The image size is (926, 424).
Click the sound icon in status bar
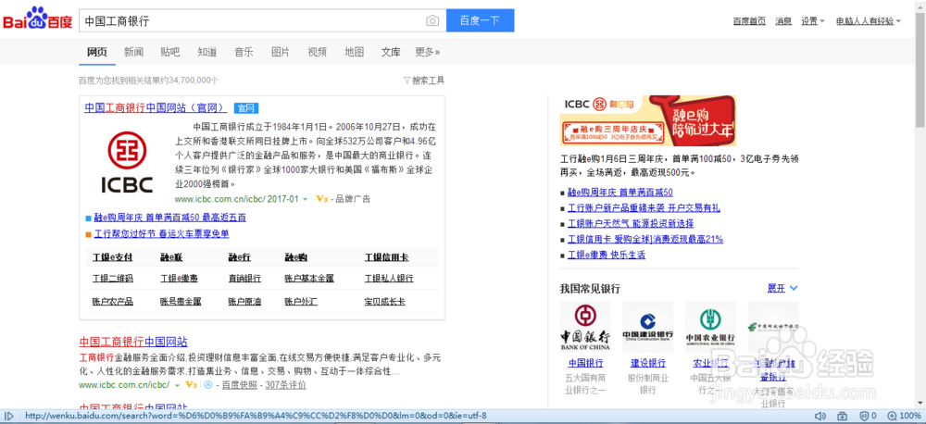(820, 417)
